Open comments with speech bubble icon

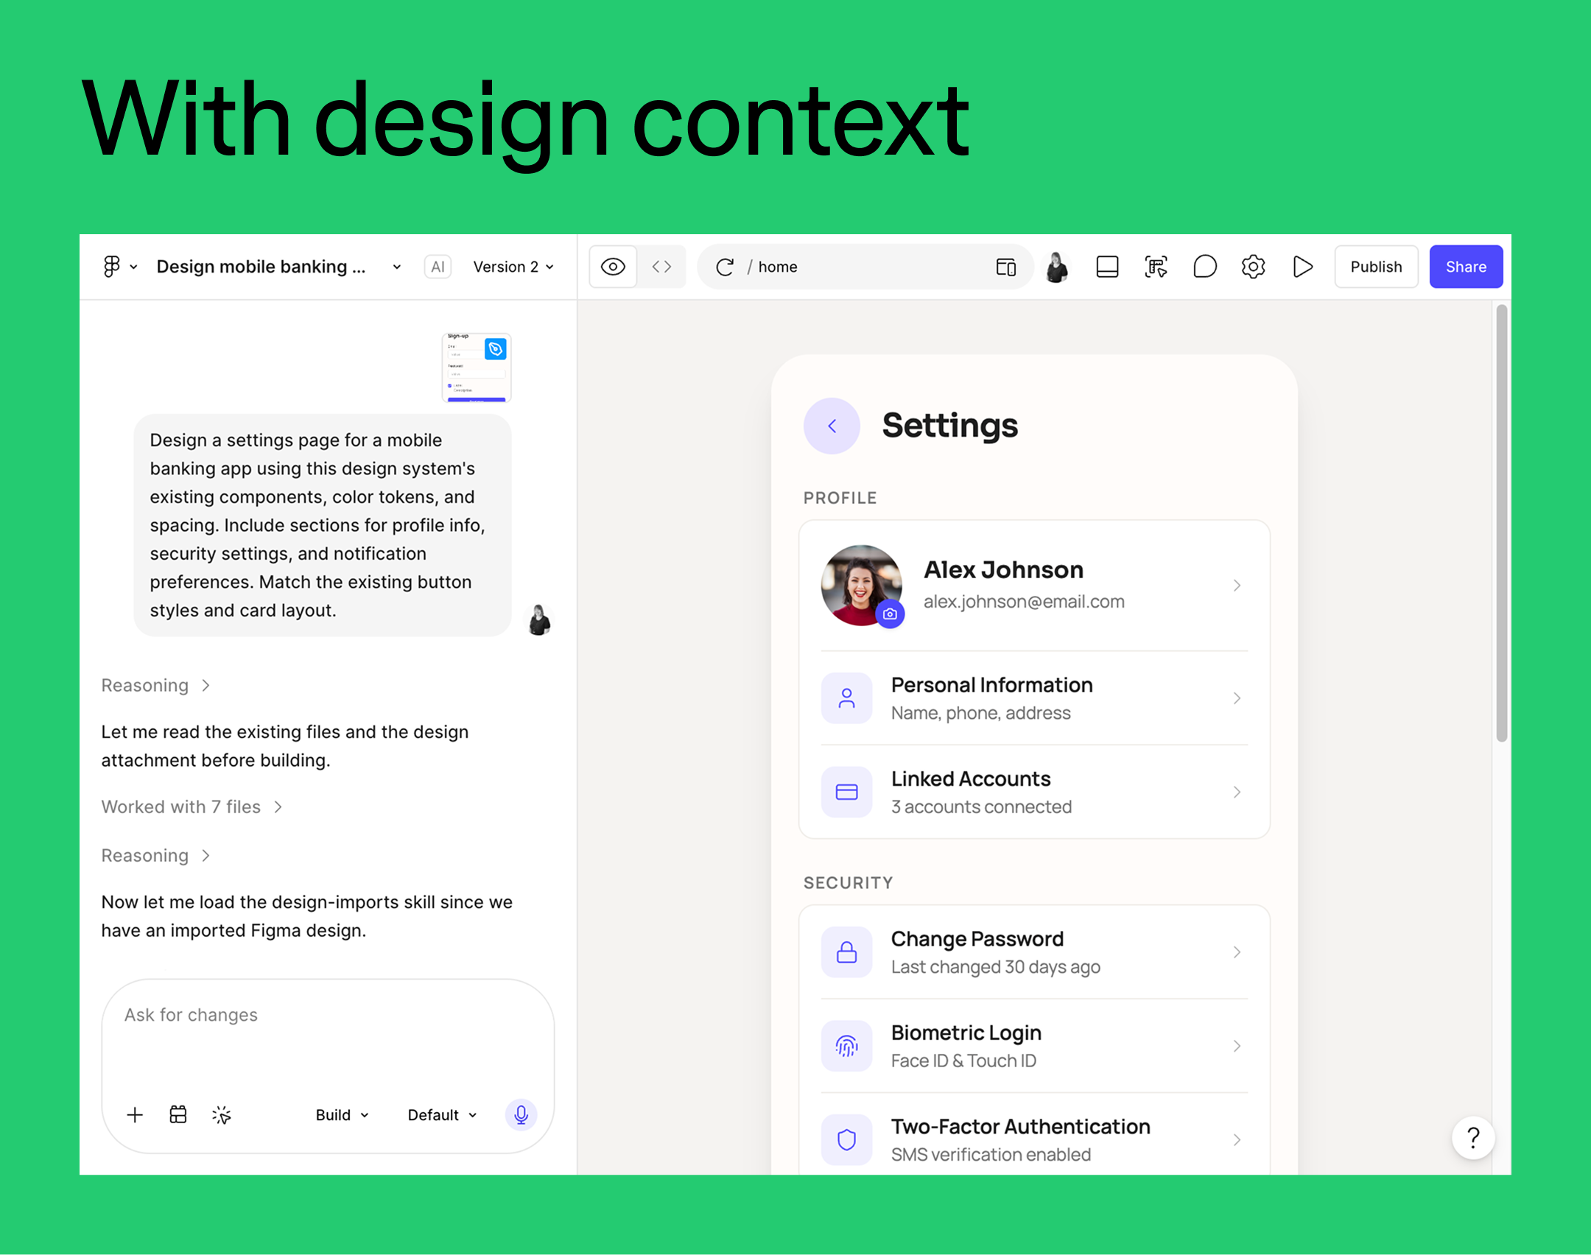point(1205,267)
